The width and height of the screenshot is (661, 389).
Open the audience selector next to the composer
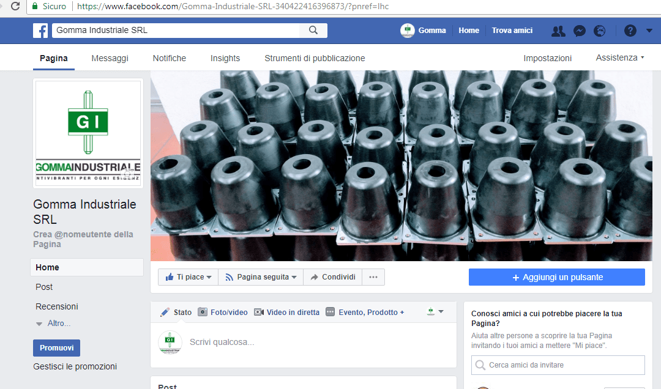[x=436, y=312]
